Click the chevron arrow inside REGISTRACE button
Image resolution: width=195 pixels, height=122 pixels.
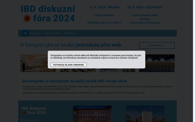point(164,46)
